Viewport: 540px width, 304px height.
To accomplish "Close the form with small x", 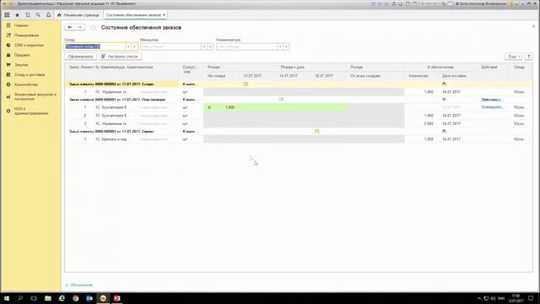I will click(x=533, y=26).
